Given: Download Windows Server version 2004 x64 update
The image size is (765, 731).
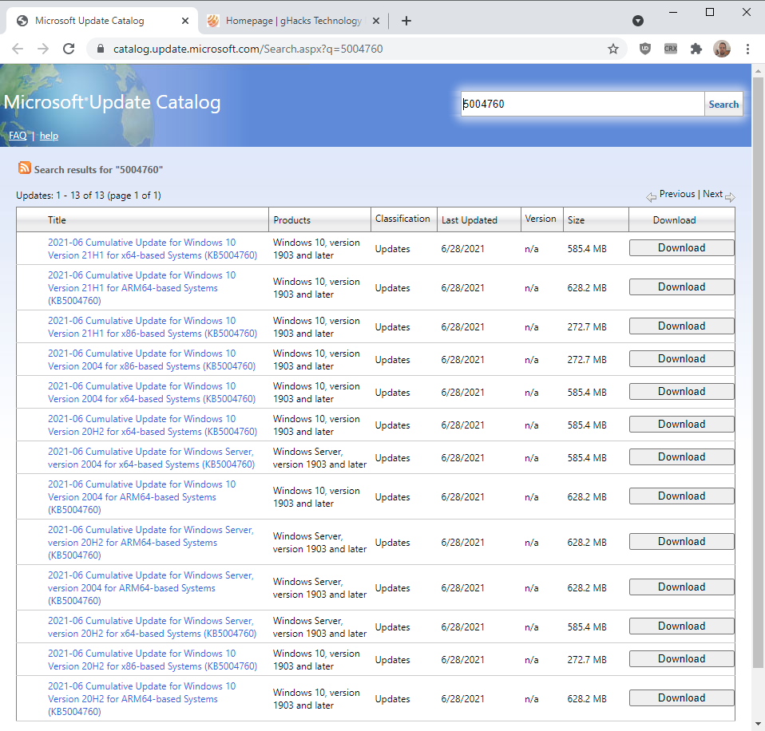Looking at the screenshot, I should [682, 456].
